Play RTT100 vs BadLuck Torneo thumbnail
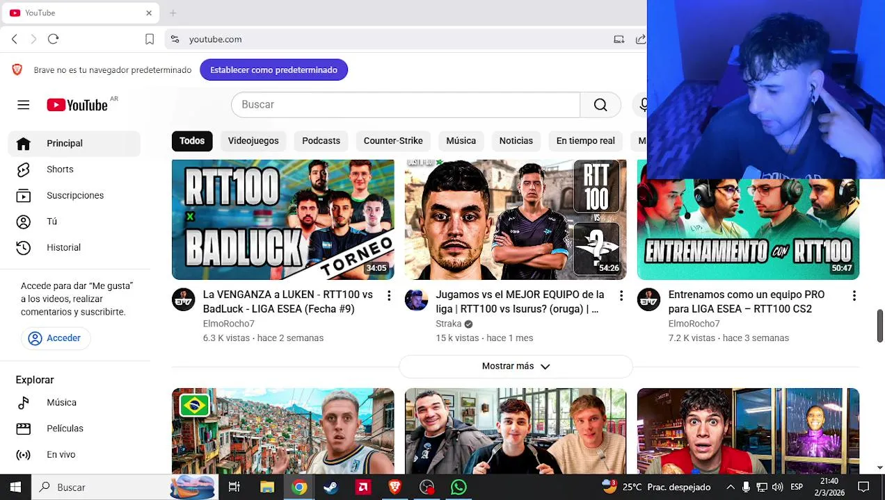This screenshot has width=885, height=500. (283, 219)
